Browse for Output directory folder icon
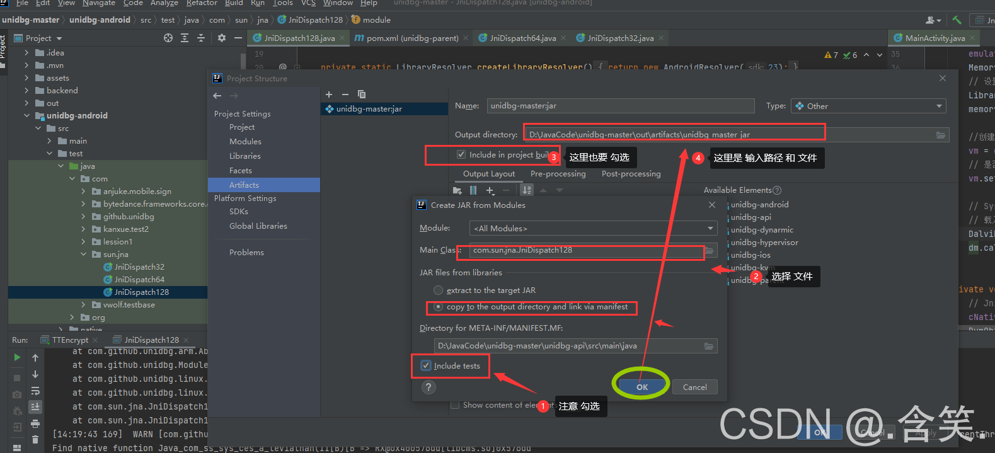 click(x=941, y=135)
